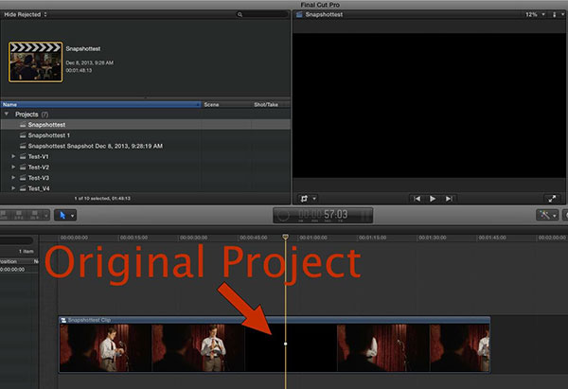Click the project icon beside the Snapshottest Snapshot row
The image size is (568, 389).
23,146
